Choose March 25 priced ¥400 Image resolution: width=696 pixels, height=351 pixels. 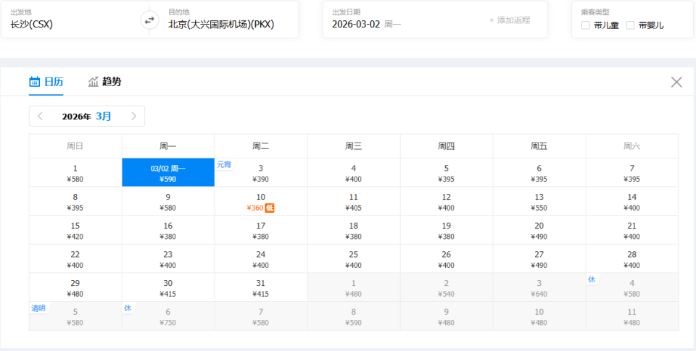[x=354, y=259]
